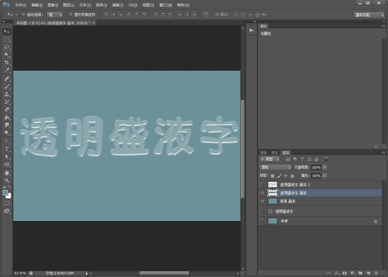The image size is (388, 277).
Task: Enable the 显示变换控件 checkbox
Action: tap(71, 14)
